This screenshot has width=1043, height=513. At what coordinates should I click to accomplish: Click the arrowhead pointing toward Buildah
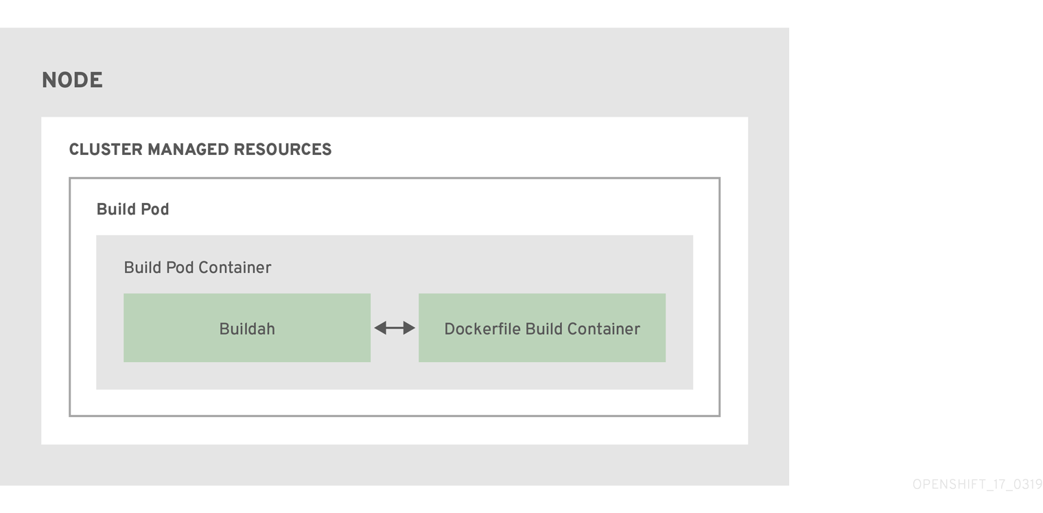[379, 329]
